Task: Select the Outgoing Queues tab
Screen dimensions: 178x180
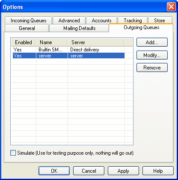Action: click(141, 27)
